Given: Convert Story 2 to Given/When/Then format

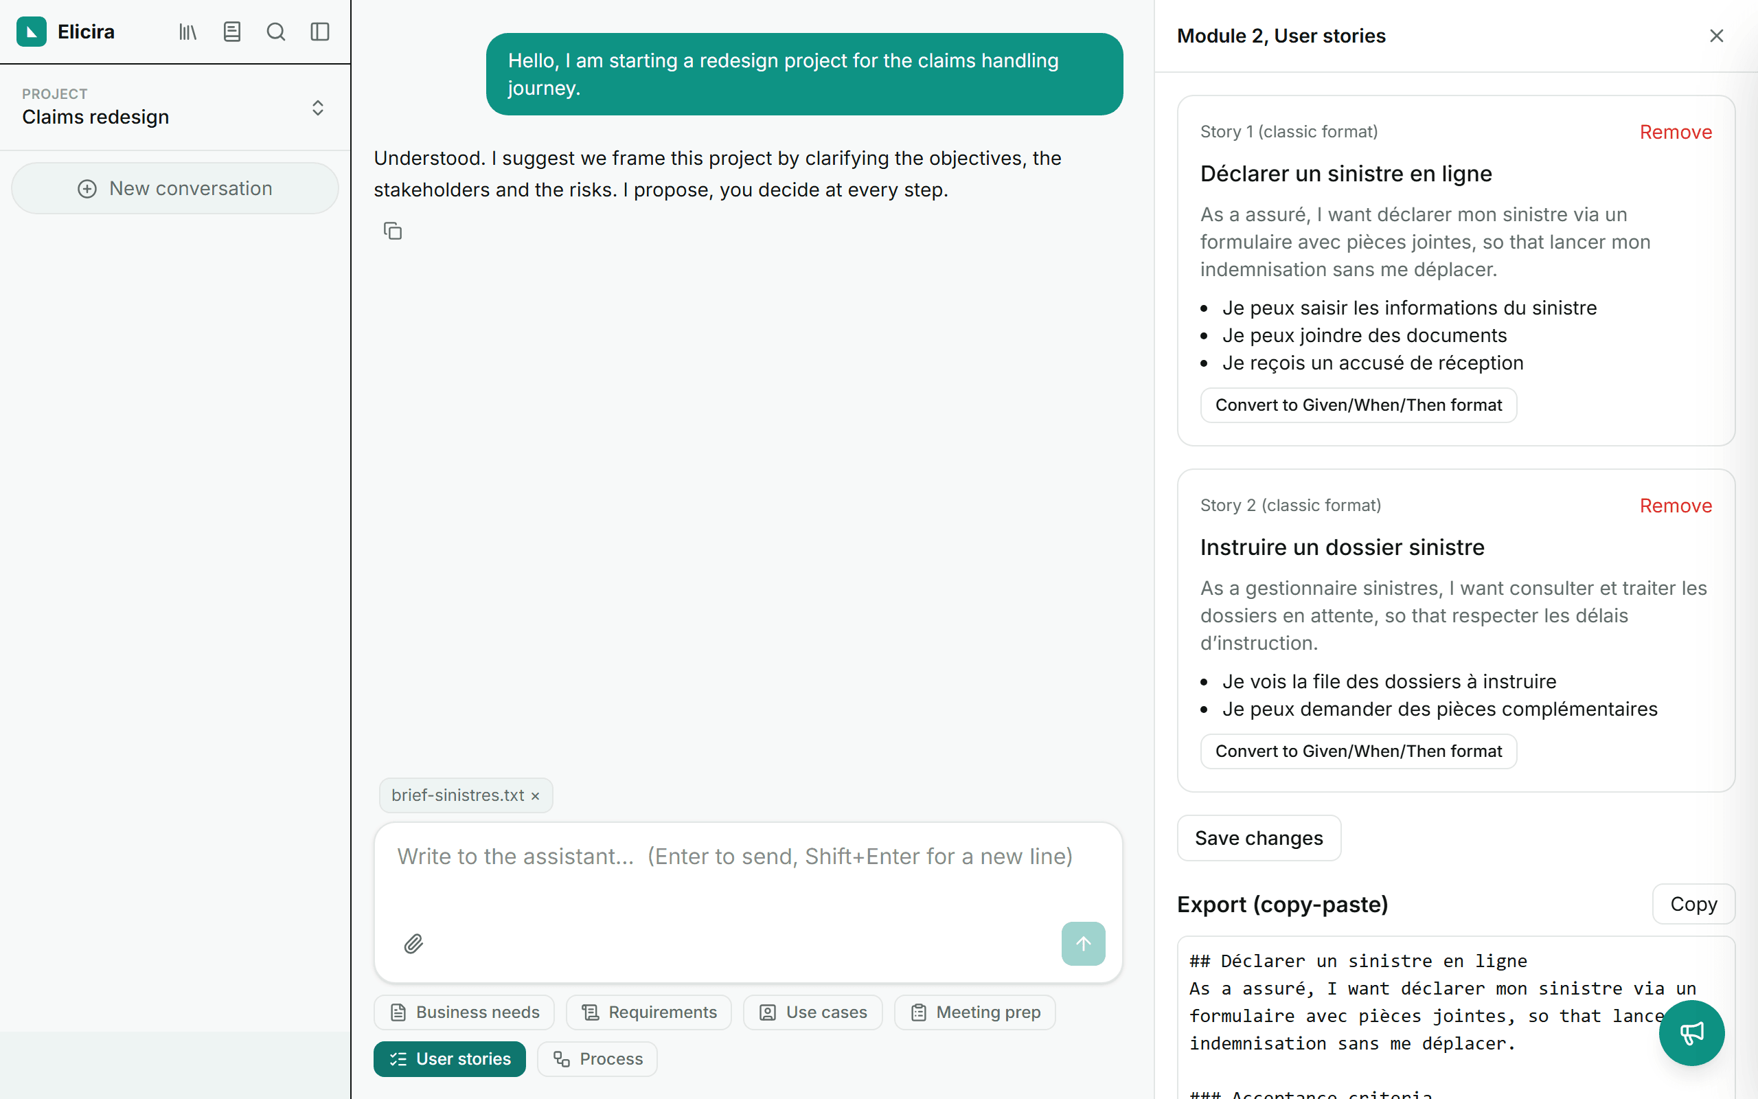Looking at the screenshot, I should tap(1358, 751).
